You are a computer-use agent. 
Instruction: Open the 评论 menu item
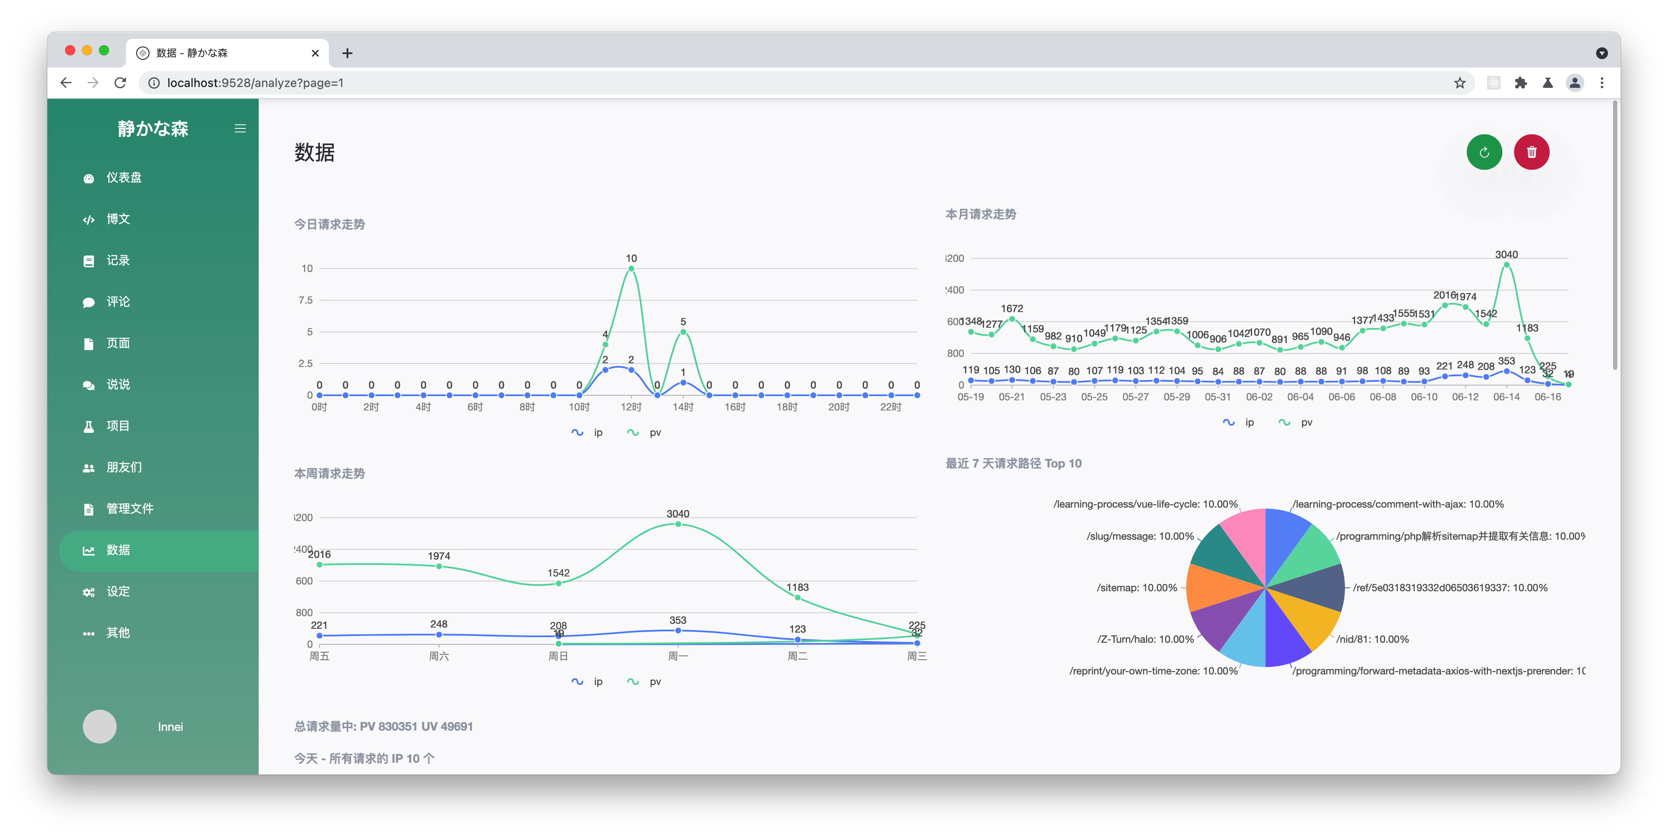[159, 302]
